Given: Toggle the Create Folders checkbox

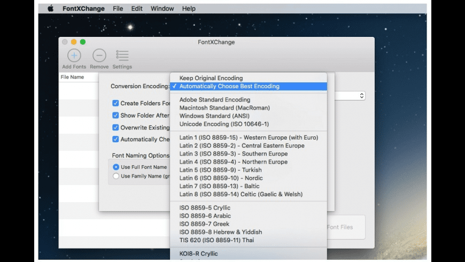Looking at the screenshot, I should 115,103.
